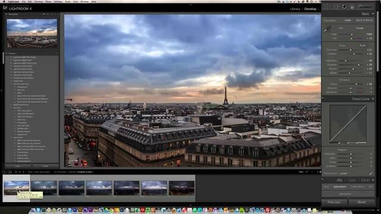Show Luminance adjustments in HSL panel

[x=357, y=187]
